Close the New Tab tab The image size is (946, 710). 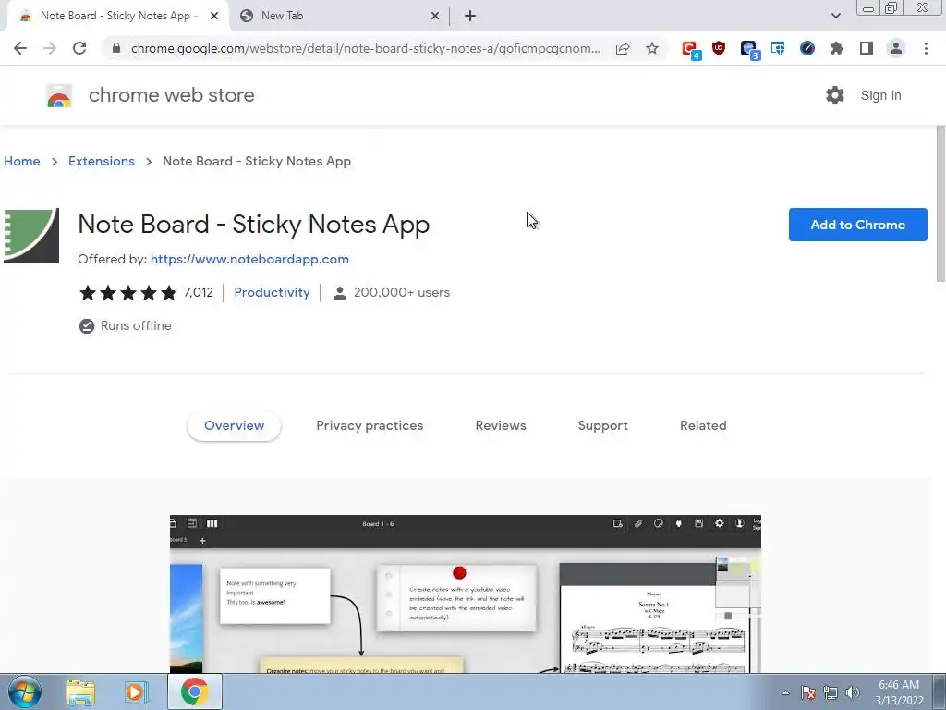point(434,16)
